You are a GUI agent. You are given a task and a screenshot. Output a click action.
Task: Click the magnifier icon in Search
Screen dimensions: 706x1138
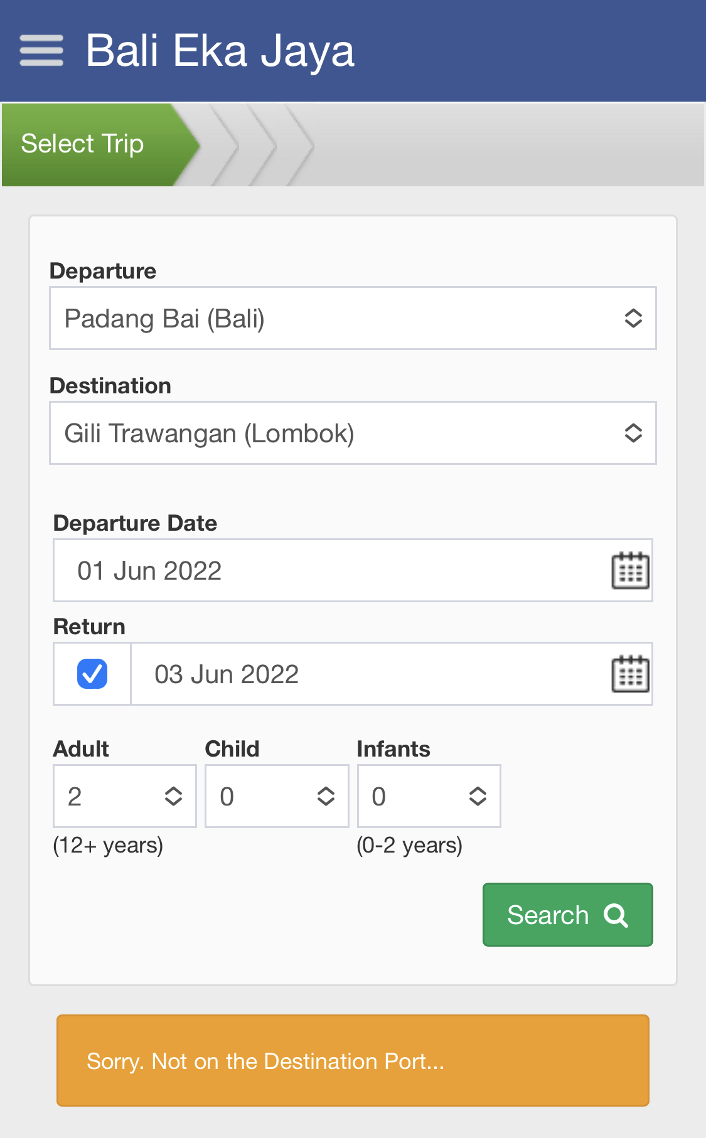tap(616, 915)
